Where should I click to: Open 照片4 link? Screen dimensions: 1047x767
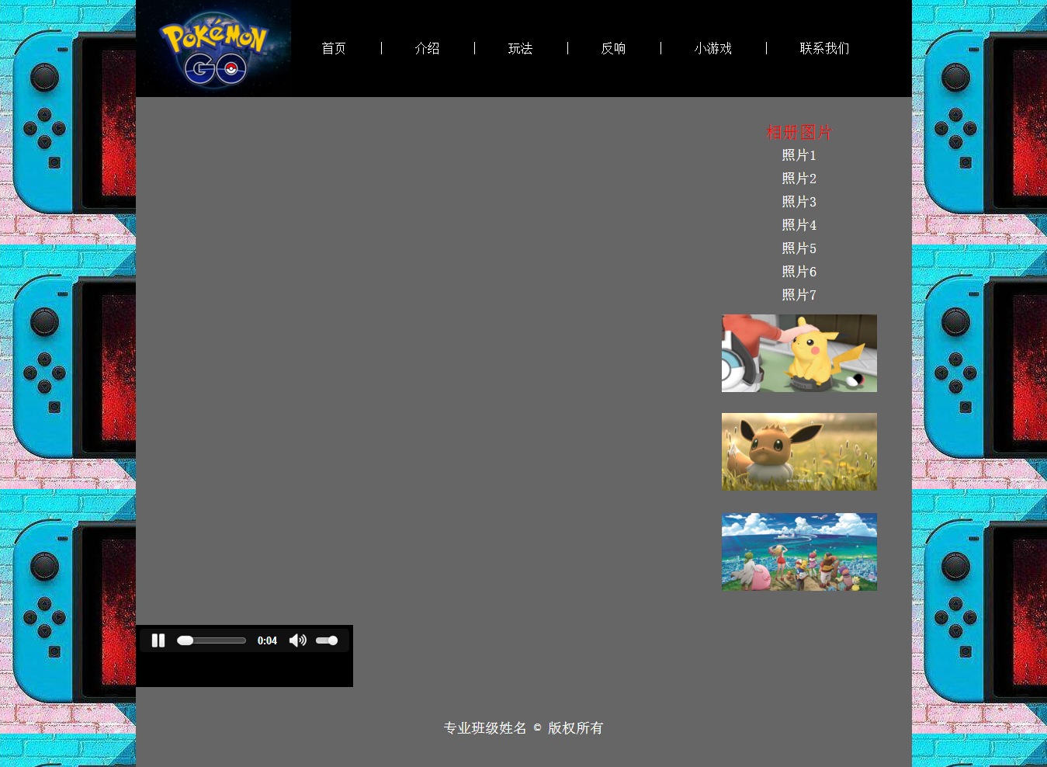point(799,225)
